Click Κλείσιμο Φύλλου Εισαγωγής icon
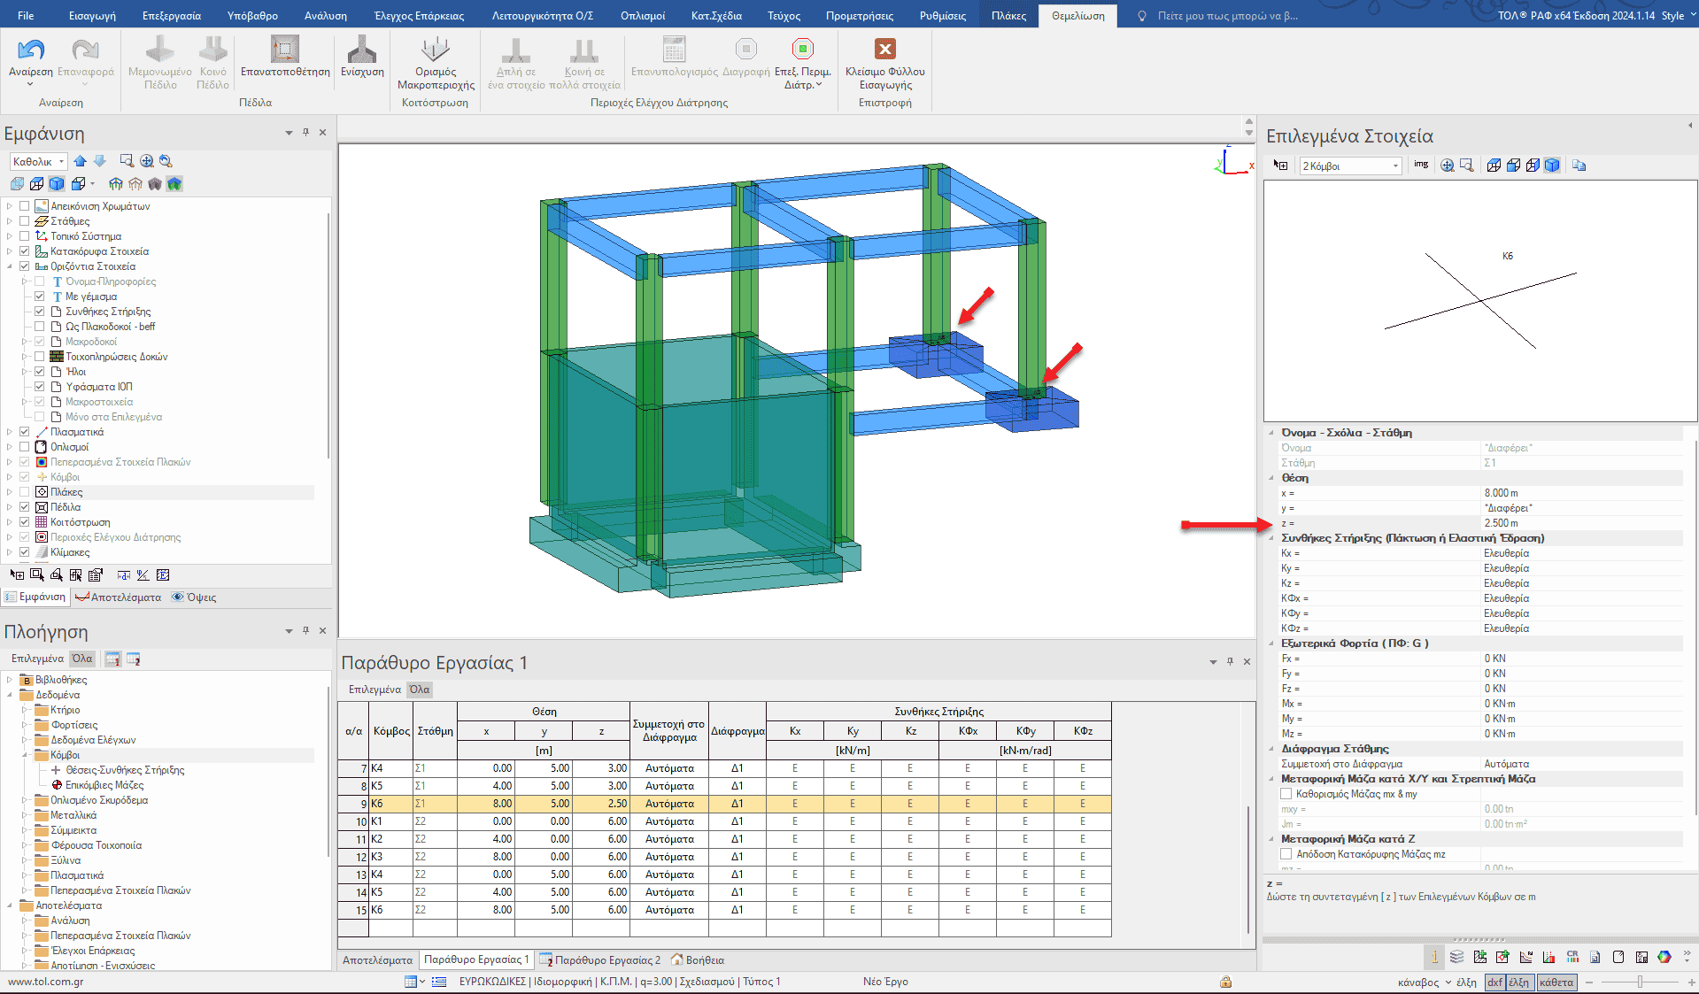 pos(884,50)
